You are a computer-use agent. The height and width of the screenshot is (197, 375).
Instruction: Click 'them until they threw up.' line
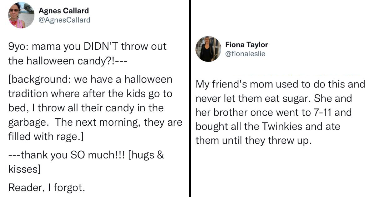coord(254,140)
